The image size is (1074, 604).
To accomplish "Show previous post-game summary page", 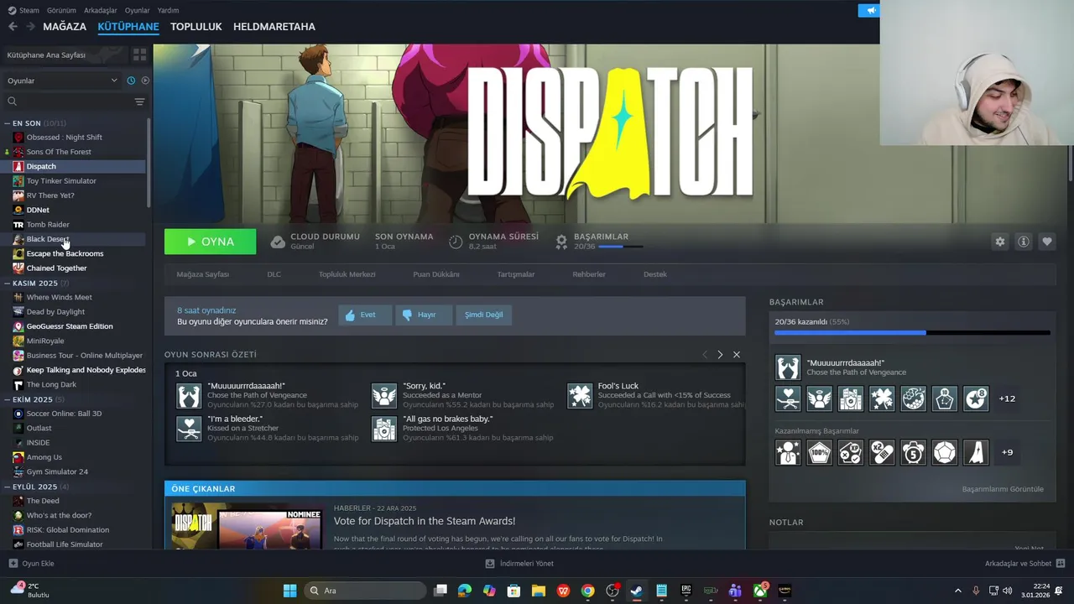I will (x=705, y=355).
